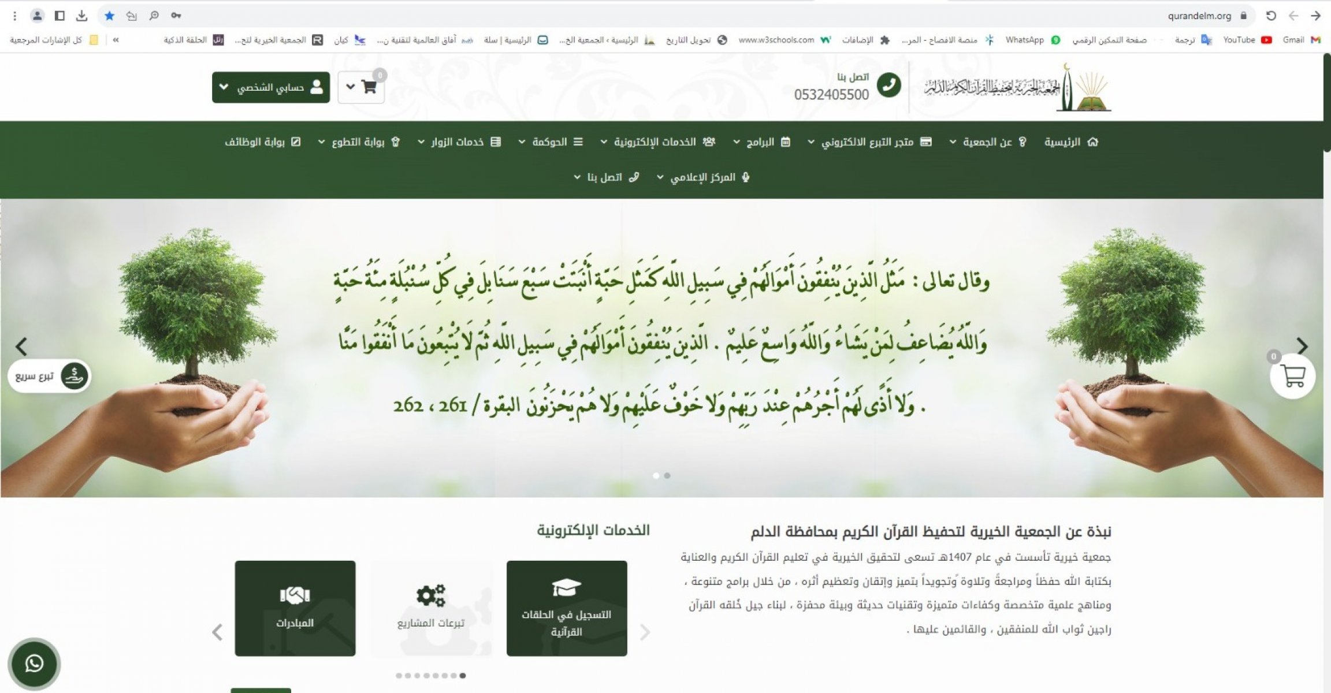Open the ترجمة translate bookmark
The width and height of the screenshot is (1331, 693).
point(1192,40)
